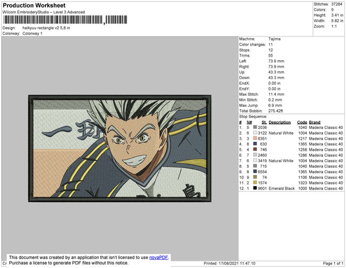Click the Left value '73.9 mm'

click(x=276, y=61)
